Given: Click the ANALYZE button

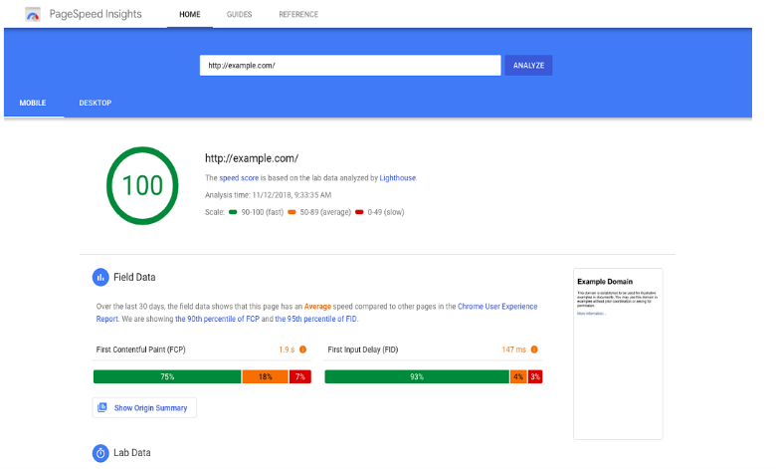Looking at the screenshot, I should pos(528,66).
